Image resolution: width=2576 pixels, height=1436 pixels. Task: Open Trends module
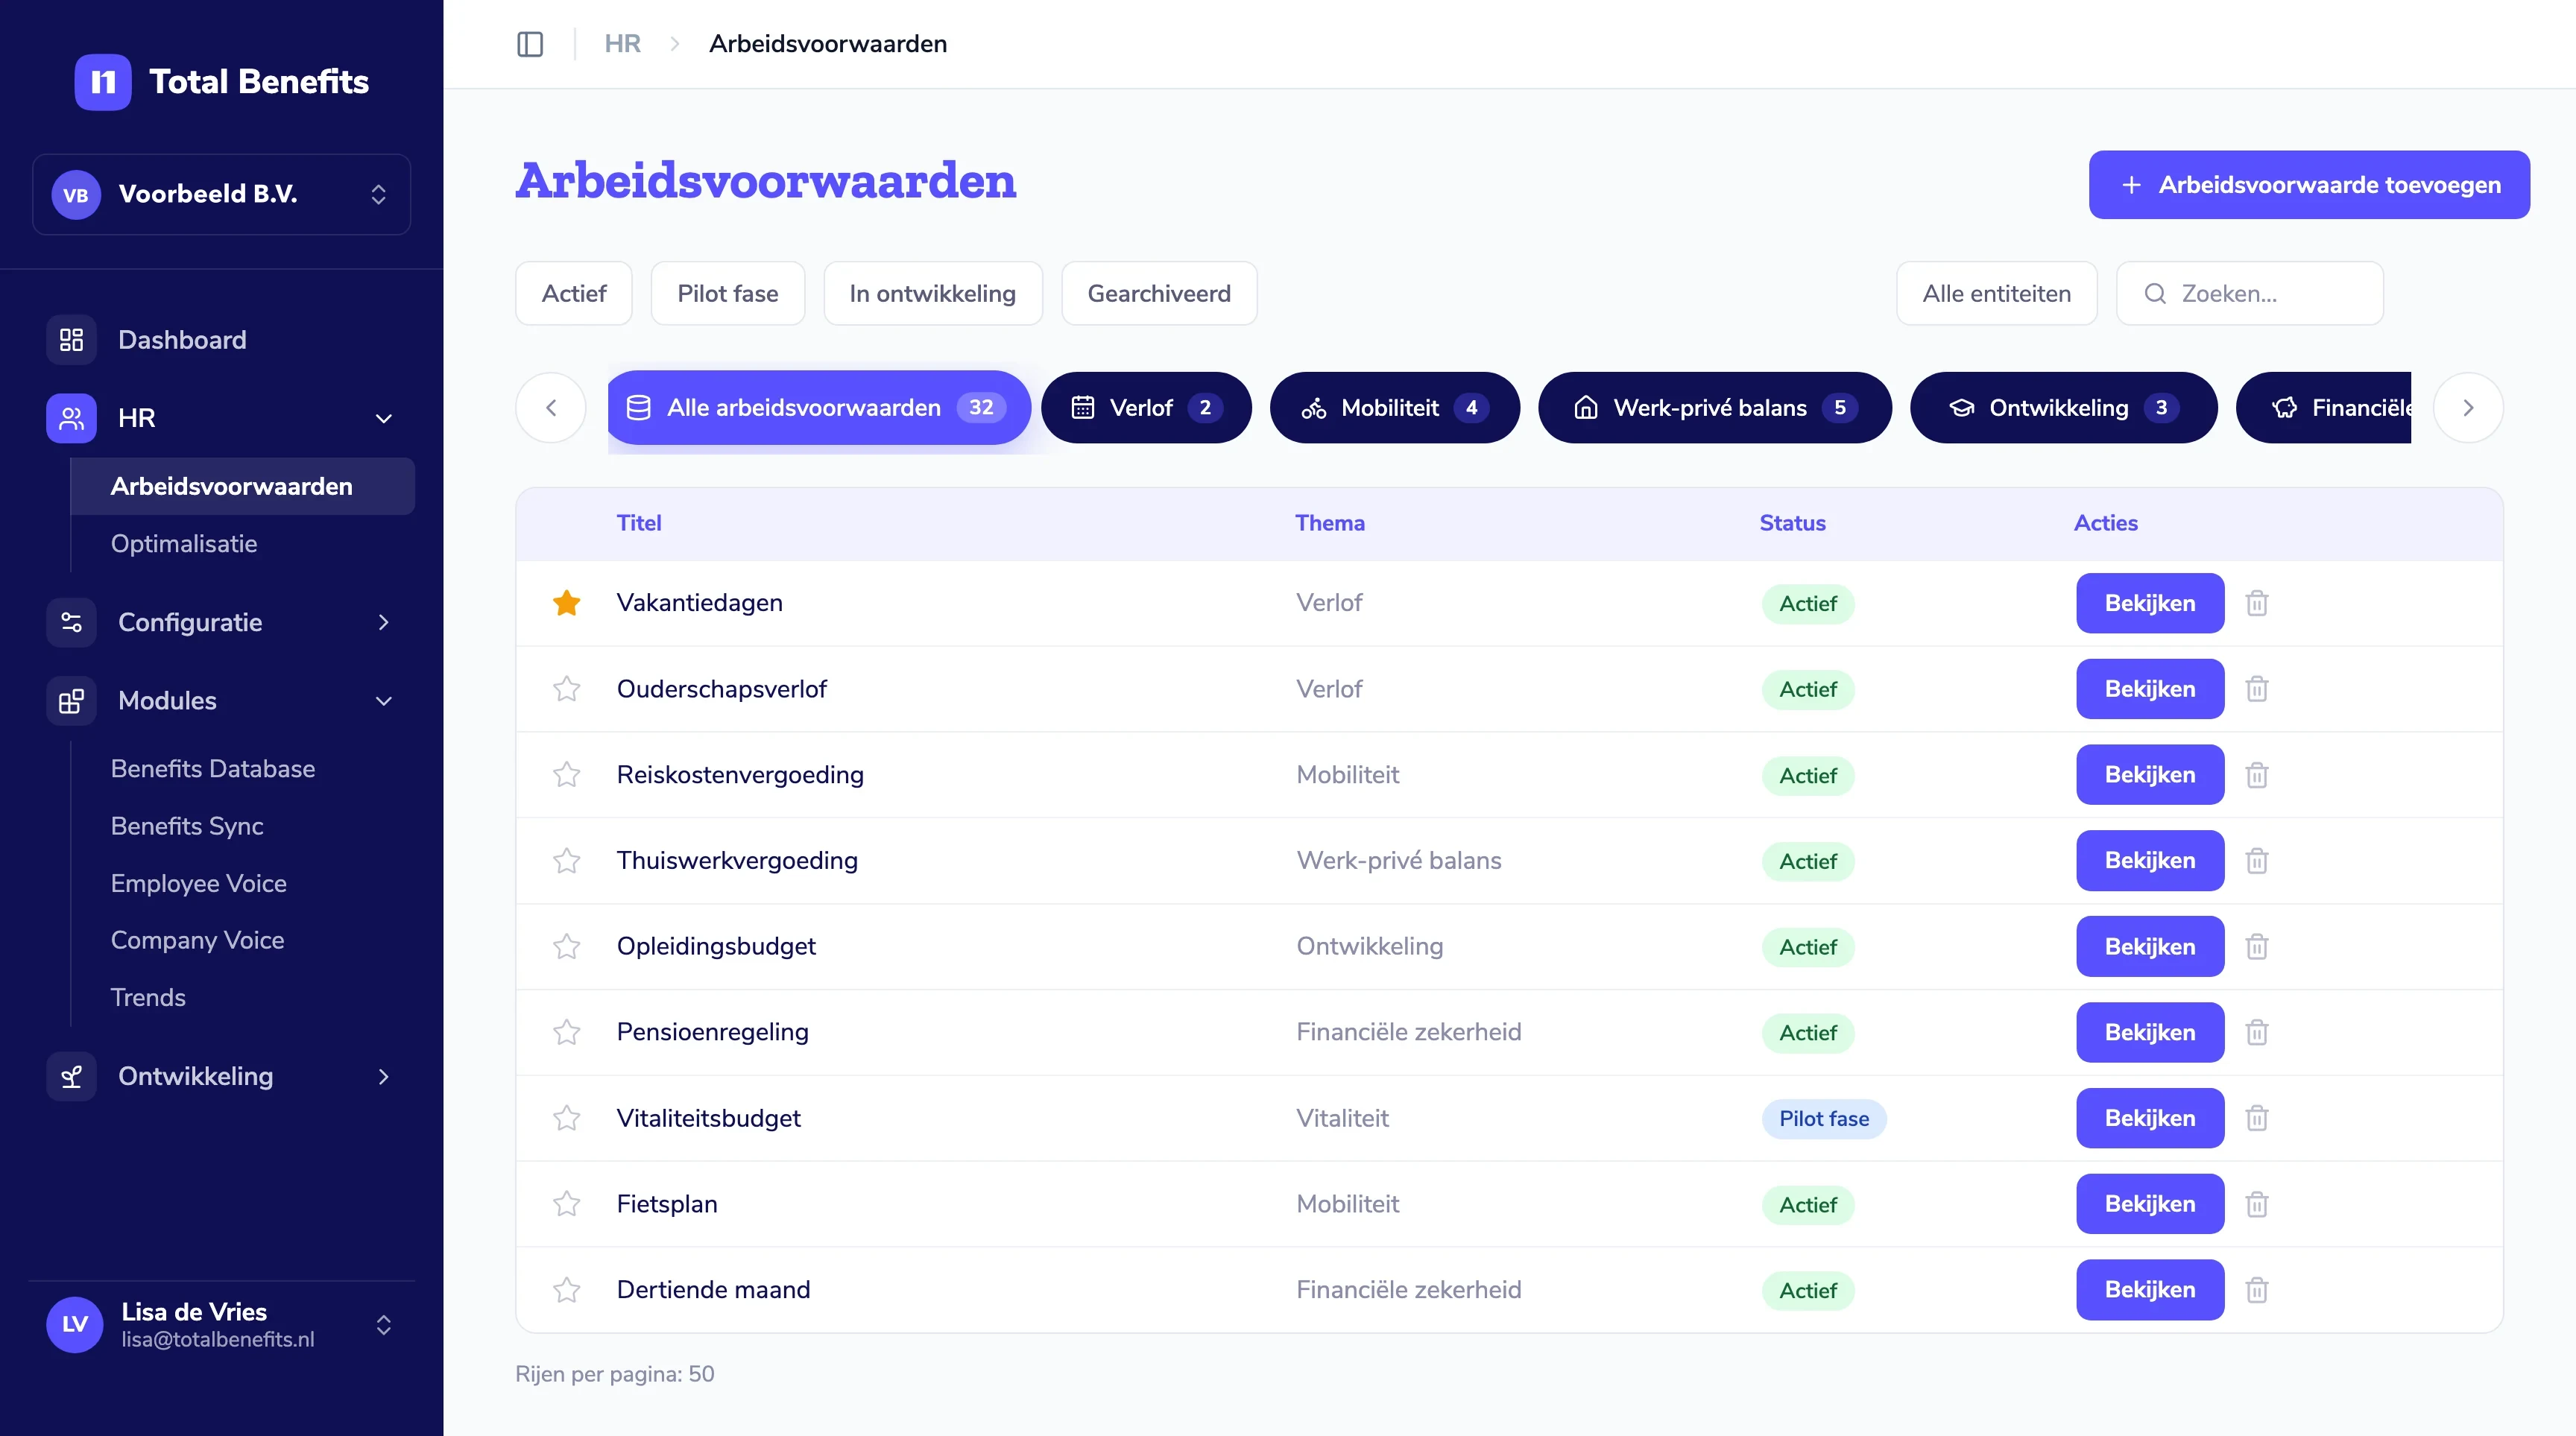pos(148,998)
